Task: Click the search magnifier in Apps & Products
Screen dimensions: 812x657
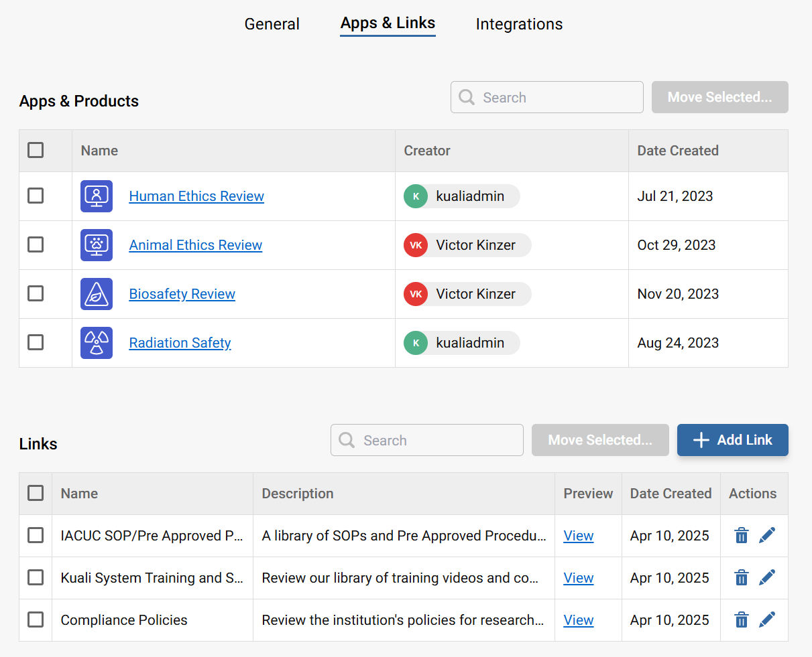Action: [466, 97]
